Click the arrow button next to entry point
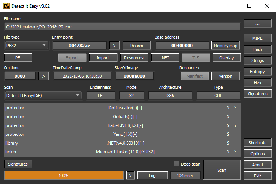 114,46
